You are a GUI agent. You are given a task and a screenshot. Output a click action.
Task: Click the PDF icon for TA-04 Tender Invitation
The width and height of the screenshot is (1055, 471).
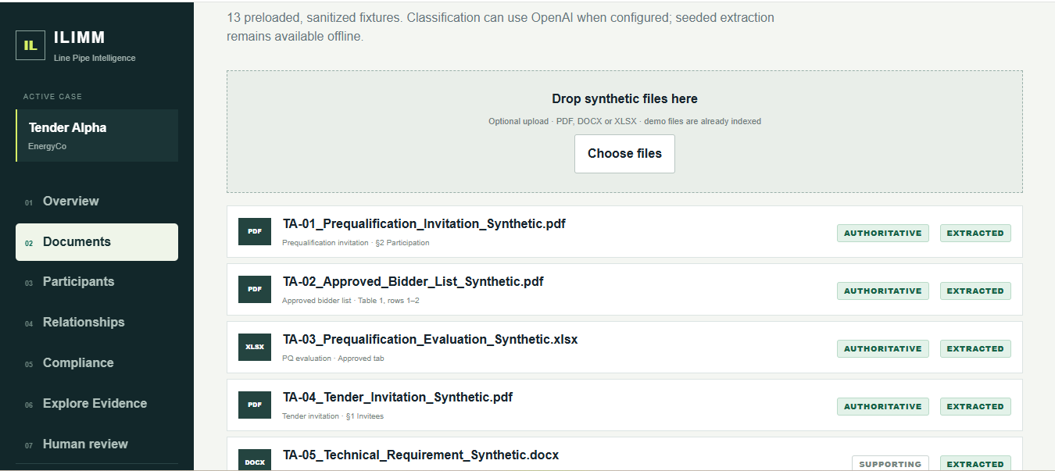click(x=255, y=405)
